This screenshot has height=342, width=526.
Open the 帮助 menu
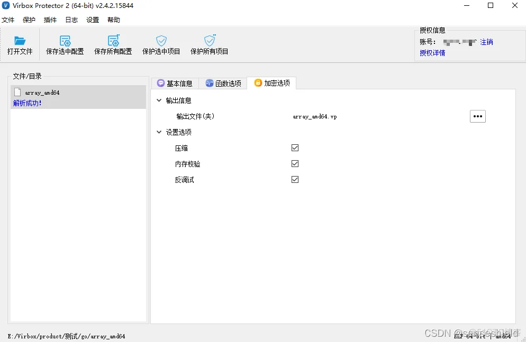[114, 20]
